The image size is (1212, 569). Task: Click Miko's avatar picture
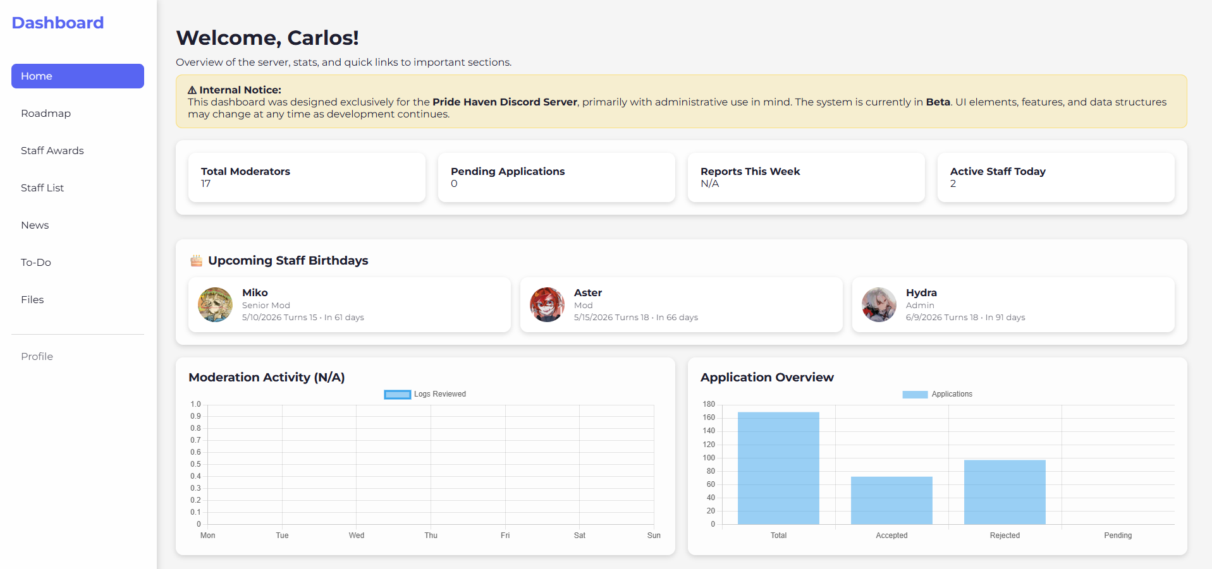tap(215, 304)
